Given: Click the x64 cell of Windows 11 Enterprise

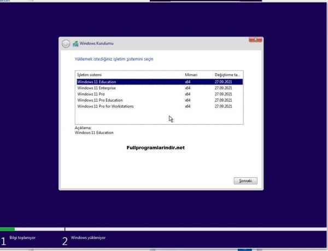Looking at the screenshot, I should coord(188,87).
